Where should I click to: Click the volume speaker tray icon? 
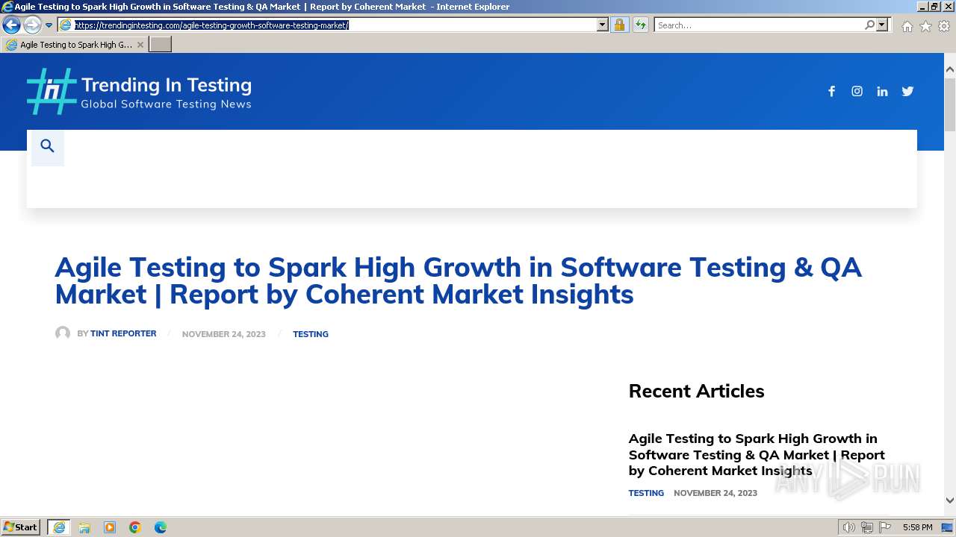point(849,527)
